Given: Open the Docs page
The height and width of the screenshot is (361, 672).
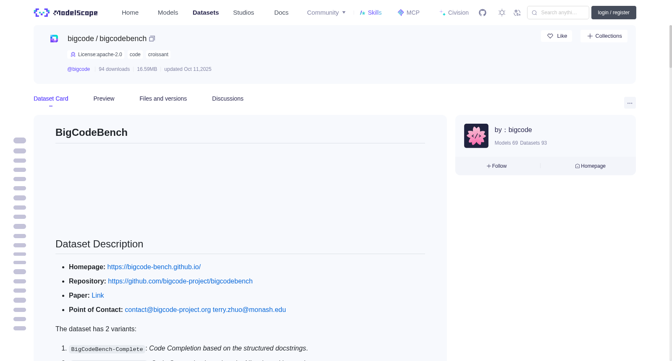Looking at the screenshot, I should click(281, 13).
